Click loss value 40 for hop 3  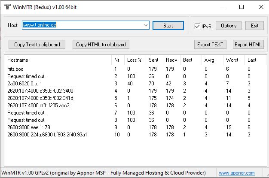[x=130, y=84]
